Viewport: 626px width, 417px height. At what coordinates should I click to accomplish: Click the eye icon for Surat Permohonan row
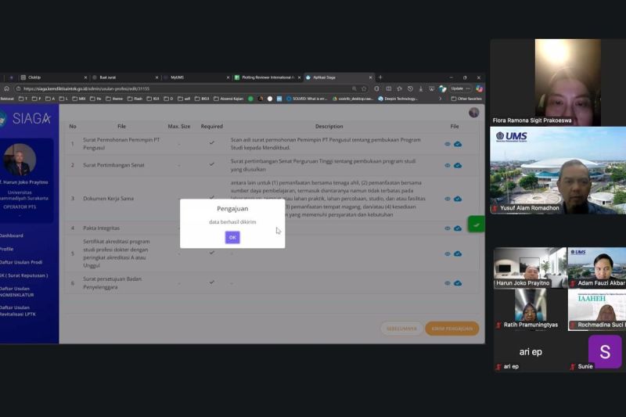[x=448, y=144]
